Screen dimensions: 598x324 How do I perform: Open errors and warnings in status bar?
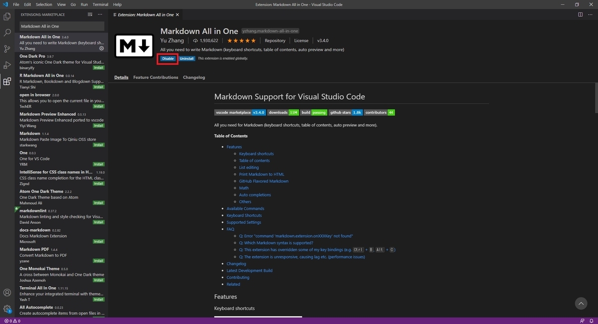(x=12, y=321)
